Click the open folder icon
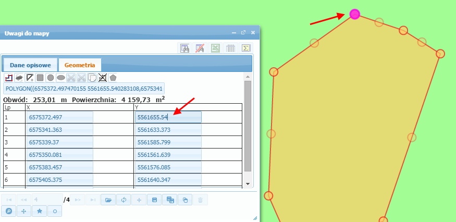This screenshot has width=456, height=222. click(108, 200)
